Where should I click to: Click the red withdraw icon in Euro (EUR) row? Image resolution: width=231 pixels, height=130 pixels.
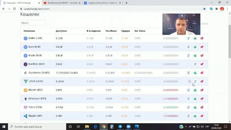click(x=202, y=47)
